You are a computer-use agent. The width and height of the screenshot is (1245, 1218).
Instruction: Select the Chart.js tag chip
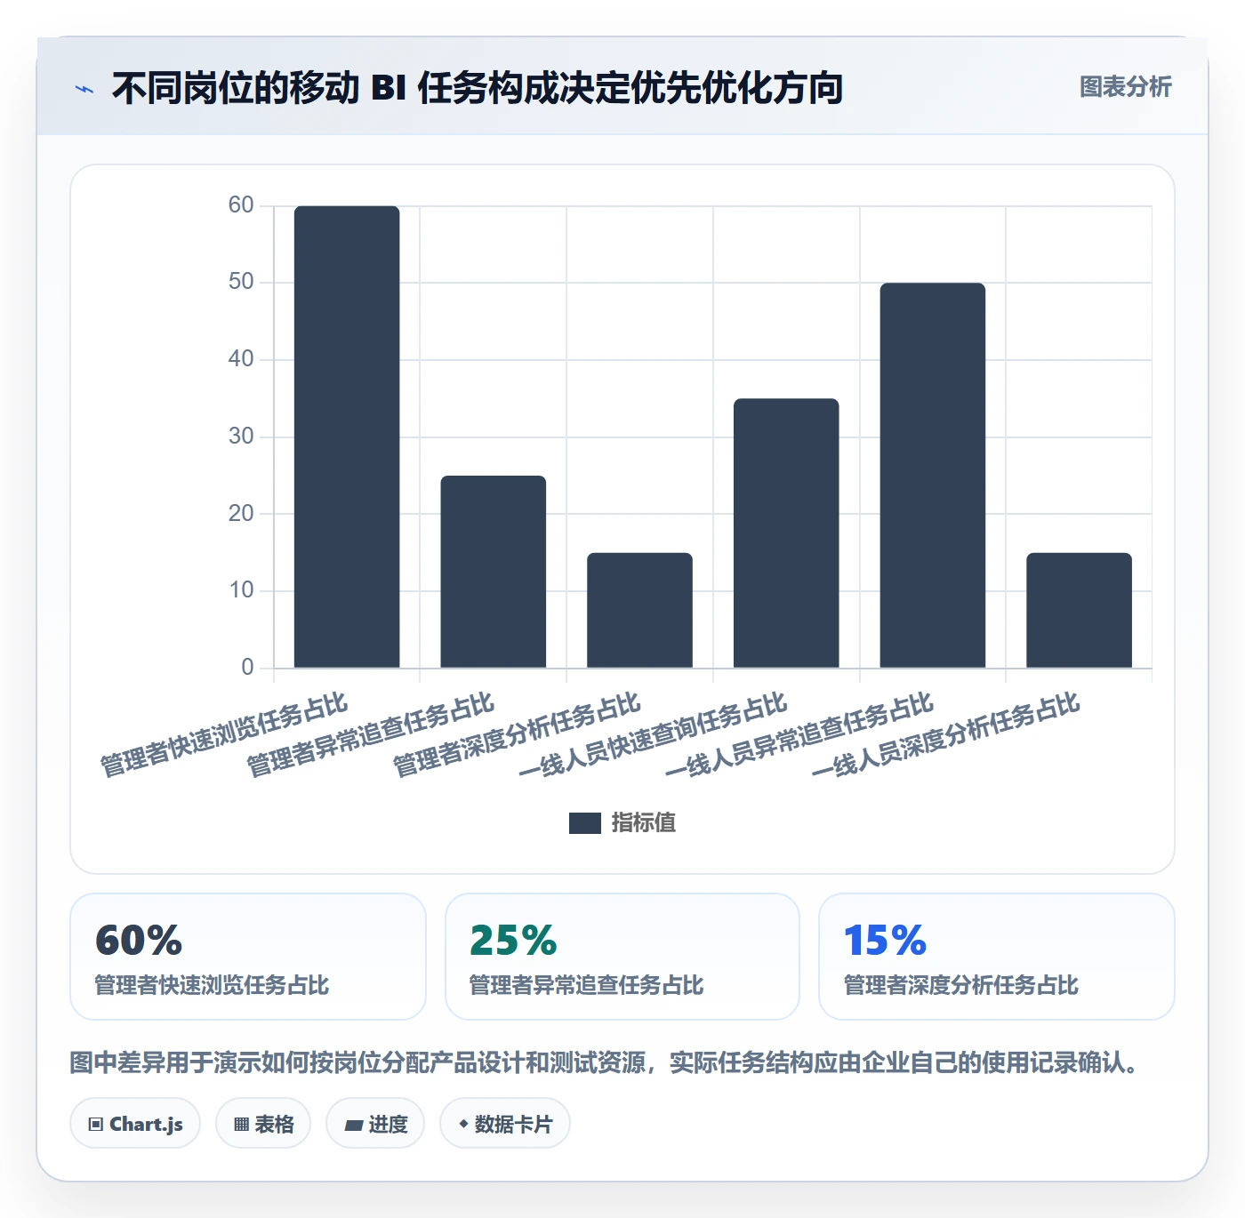click(x=135, y=1124)
